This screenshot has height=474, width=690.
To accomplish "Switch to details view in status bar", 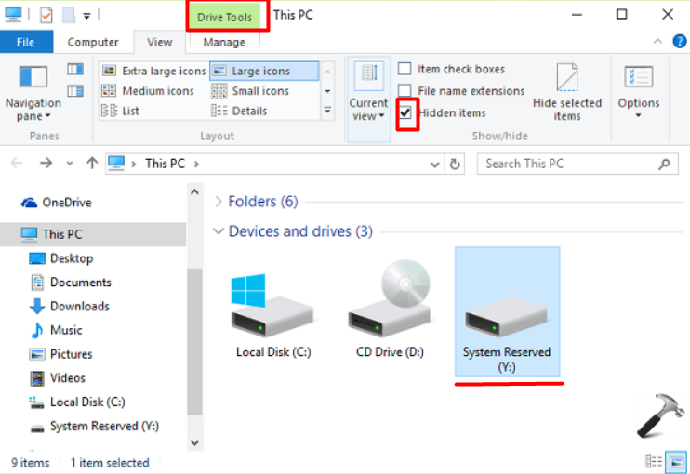I will [x=654, y=462].
